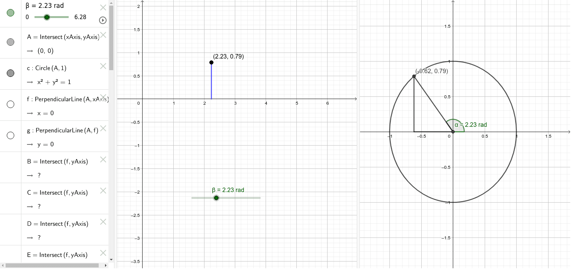Click the down arrow of the algebra panel scrollbar
571x269 pixels.
click(111, 258)
